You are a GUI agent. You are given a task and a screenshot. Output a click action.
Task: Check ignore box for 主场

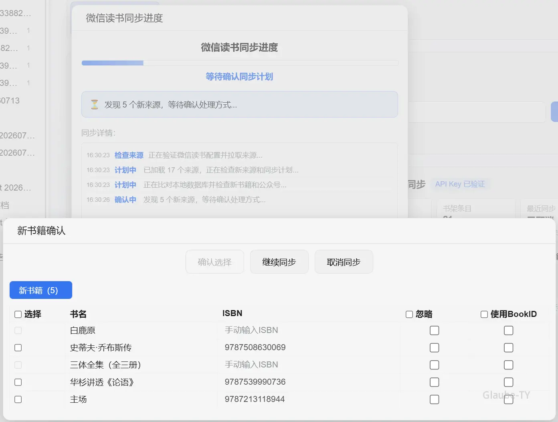point(435,400)
